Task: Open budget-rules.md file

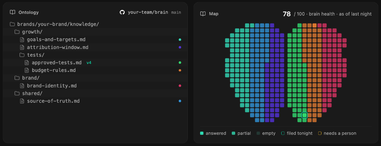Action: coord(54,70)
